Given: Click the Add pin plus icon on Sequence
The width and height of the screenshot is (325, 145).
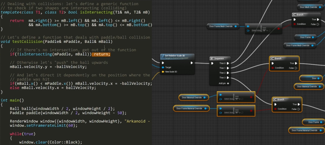Looking at the screenshot, I should (228, 83).
